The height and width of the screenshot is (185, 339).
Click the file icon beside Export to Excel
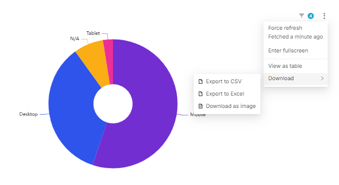[x=201, y=94]
